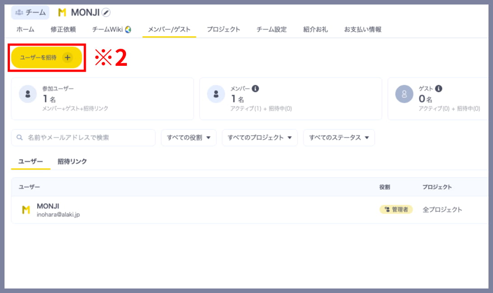Open the ホーム tab

pyautogui.click(x=25, y=29)
